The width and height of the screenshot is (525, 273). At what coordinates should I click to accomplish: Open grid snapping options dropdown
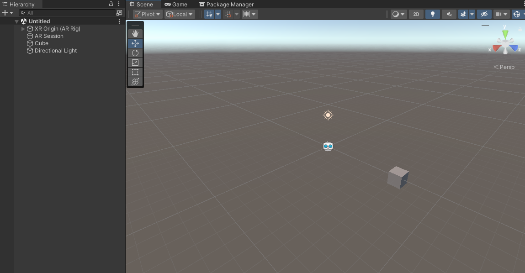point(237,14)
